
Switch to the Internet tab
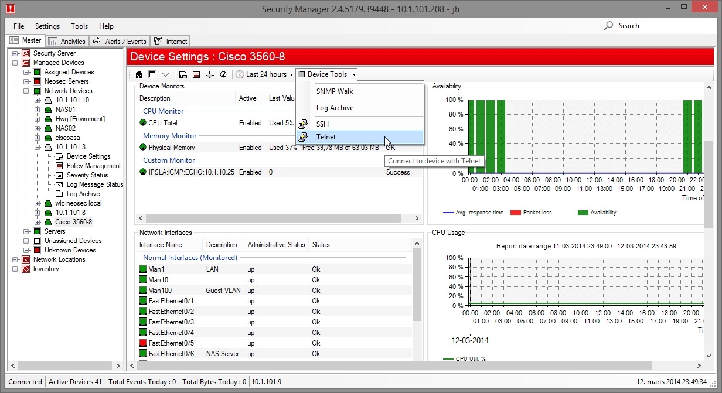(171, 41)
